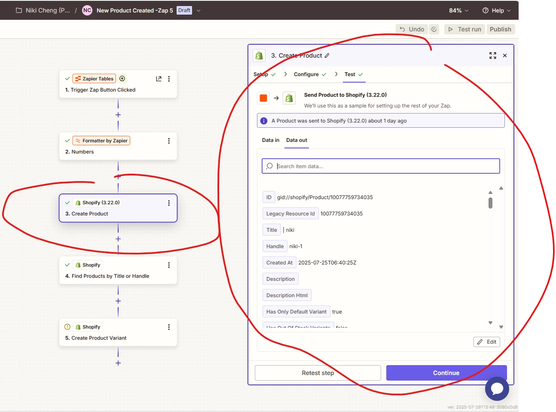The height and width of the screenshot is (412, 556).
Task: Click the warning icon on step 5
Action: tap(67, 327)
